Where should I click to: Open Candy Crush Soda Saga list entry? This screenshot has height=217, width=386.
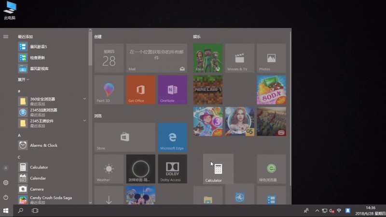coord(52,200)
